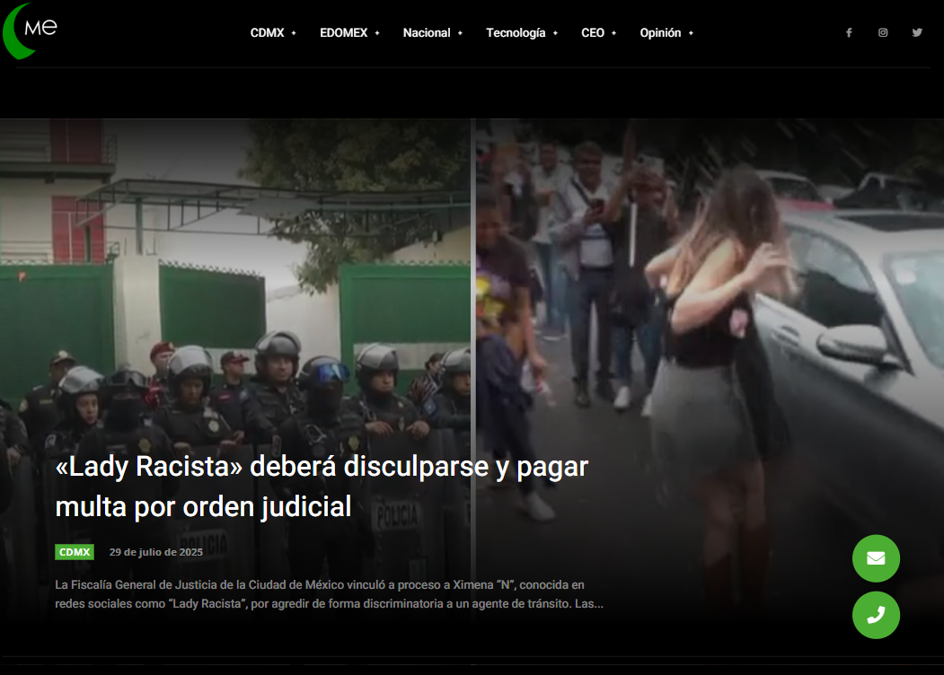Expand the plus next to EDOMEX
This screenshot has width=944, height=675.
coord(377,33)
